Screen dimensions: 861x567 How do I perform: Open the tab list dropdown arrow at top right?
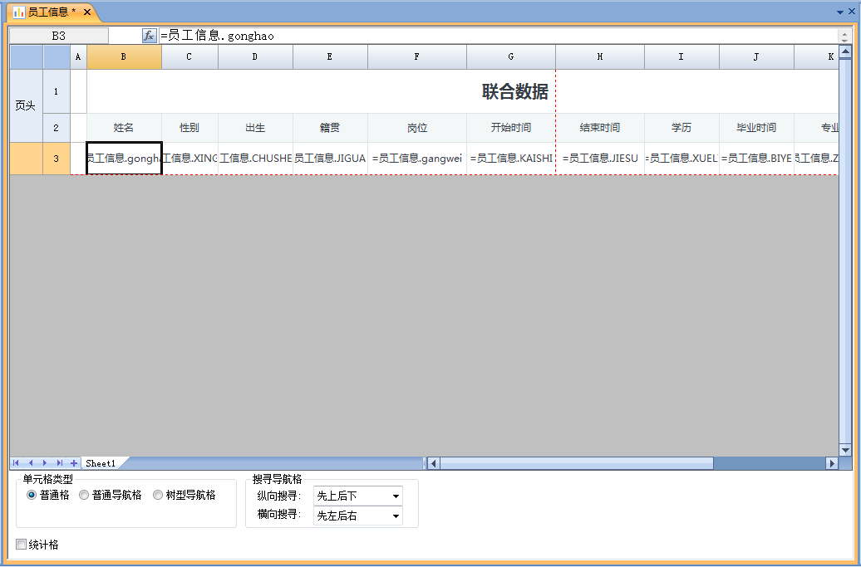click(839, 12)
